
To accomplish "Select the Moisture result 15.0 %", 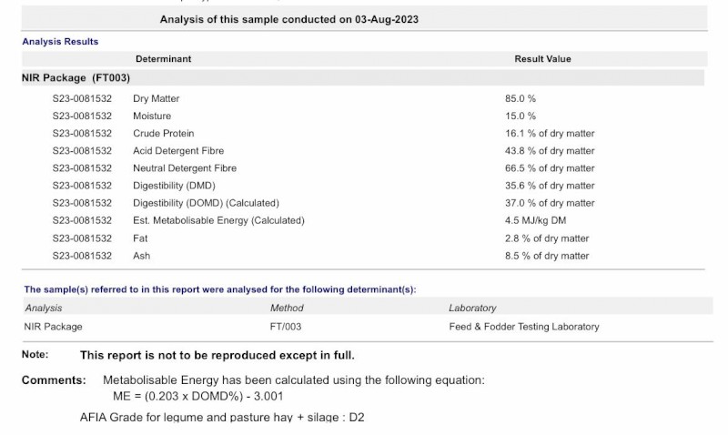I will [520, 116].
